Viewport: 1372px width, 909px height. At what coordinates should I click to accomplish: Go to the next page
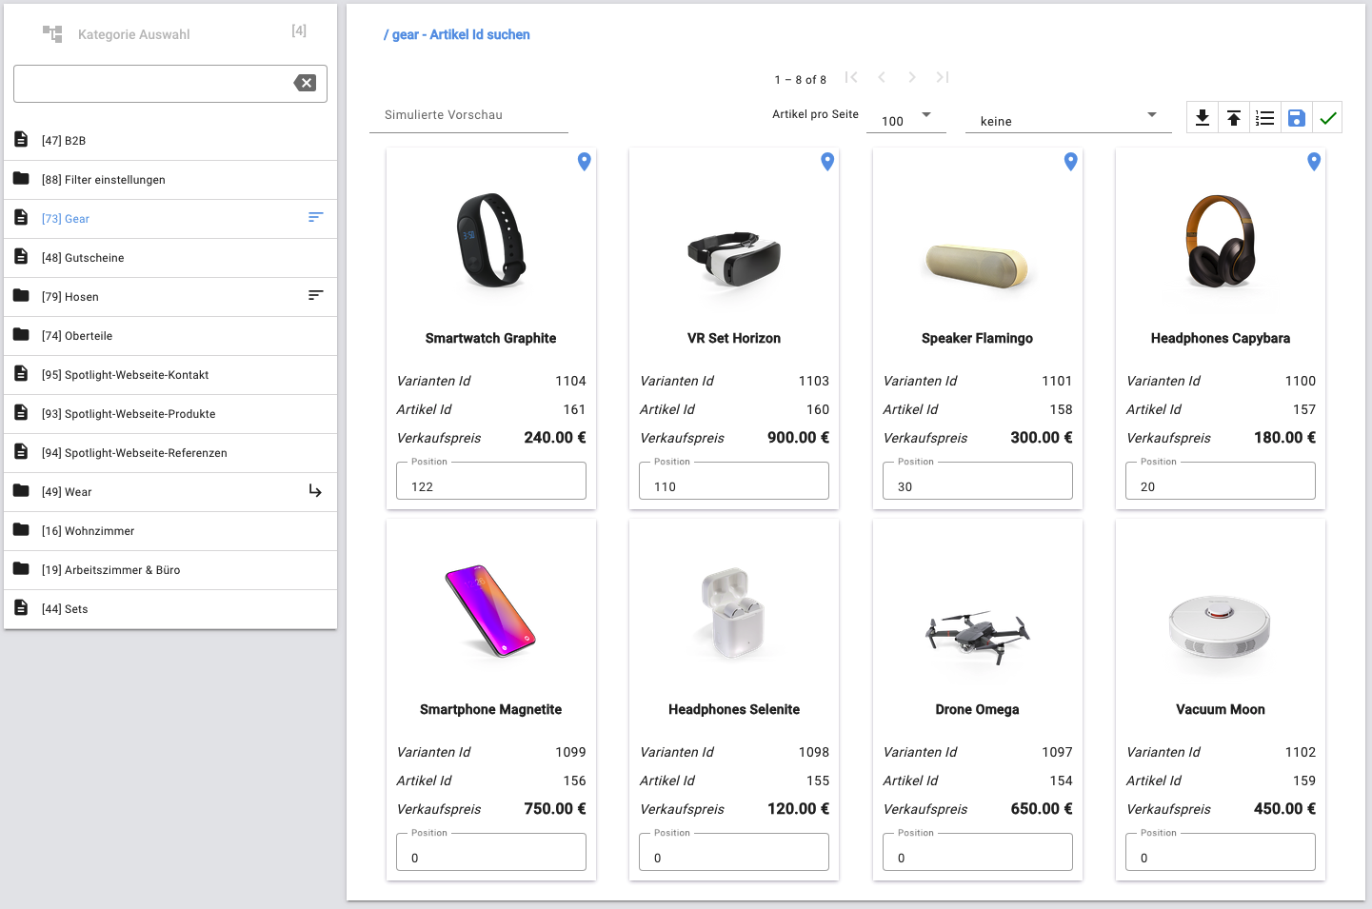pos(912,77)
